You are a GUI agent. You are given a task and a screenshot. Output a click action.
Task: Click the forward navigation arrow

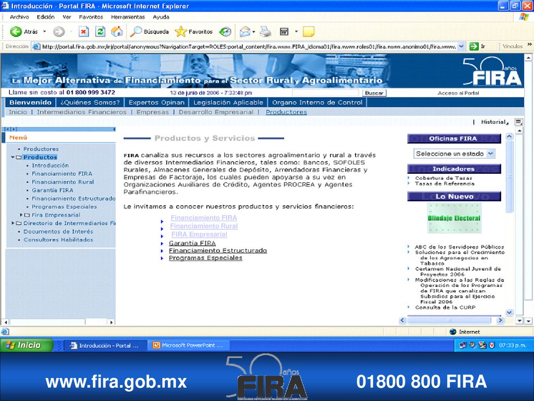(59, 32)
